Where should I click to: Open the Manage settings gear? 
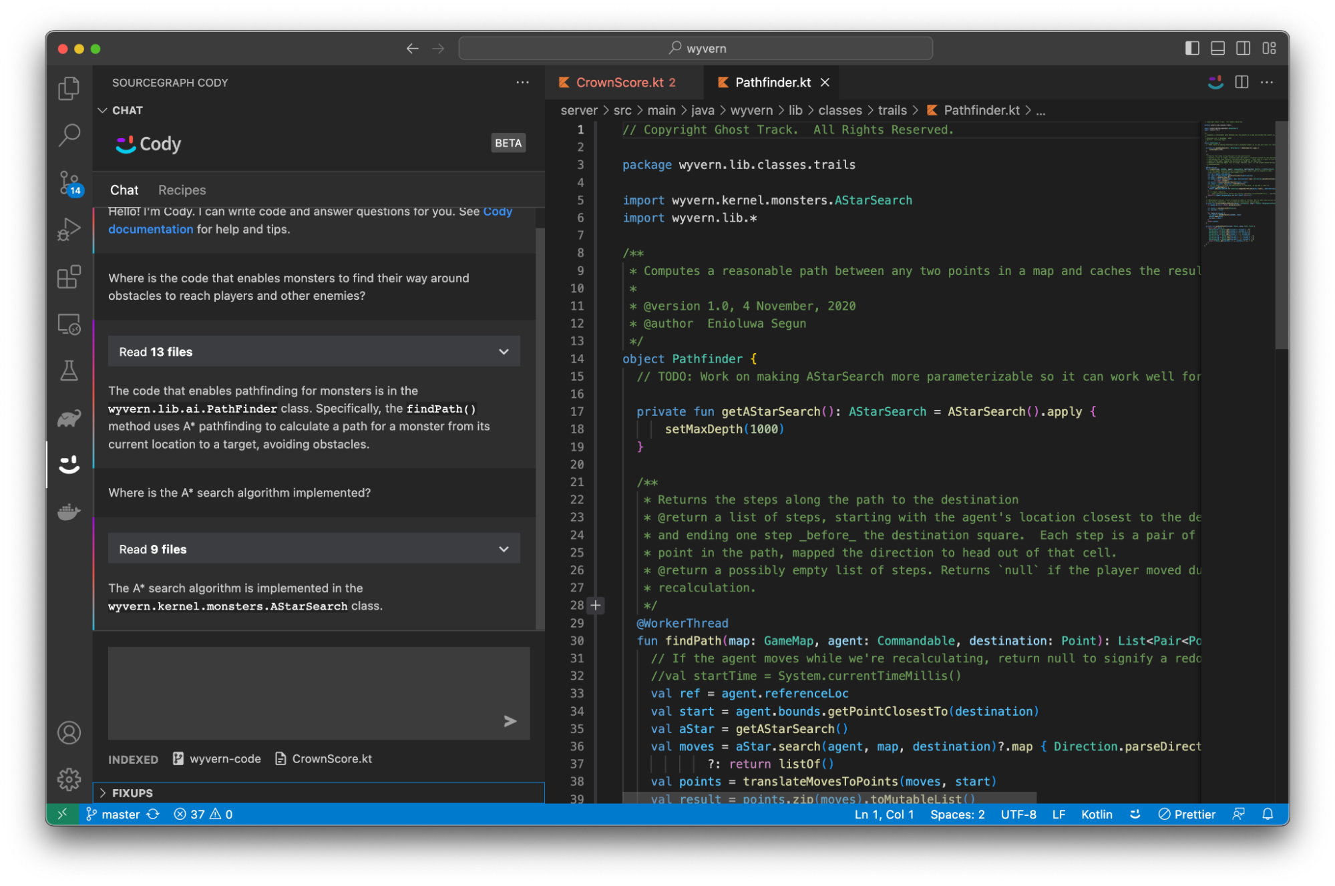pos(69,779)
